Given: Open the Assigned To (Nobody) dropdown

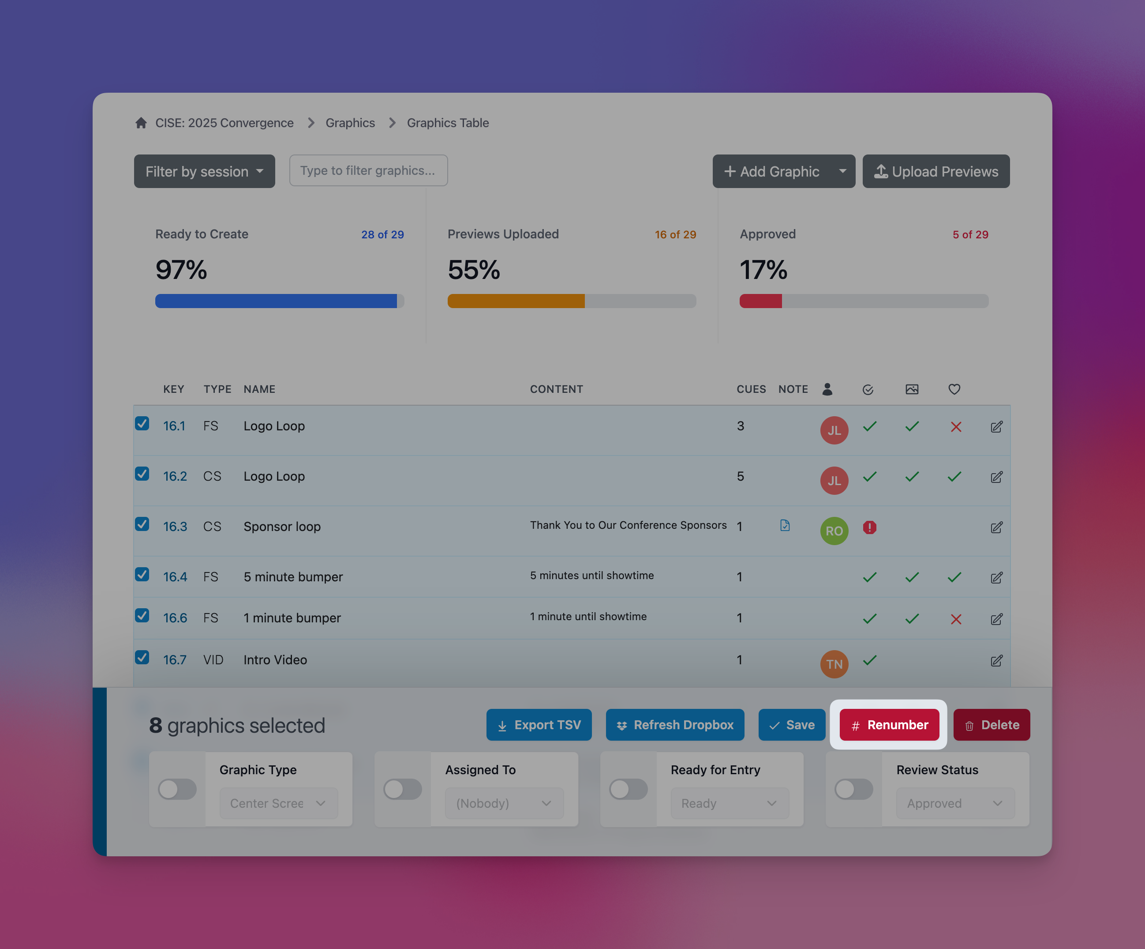Looking at the screenshot, I should (504, 803).
